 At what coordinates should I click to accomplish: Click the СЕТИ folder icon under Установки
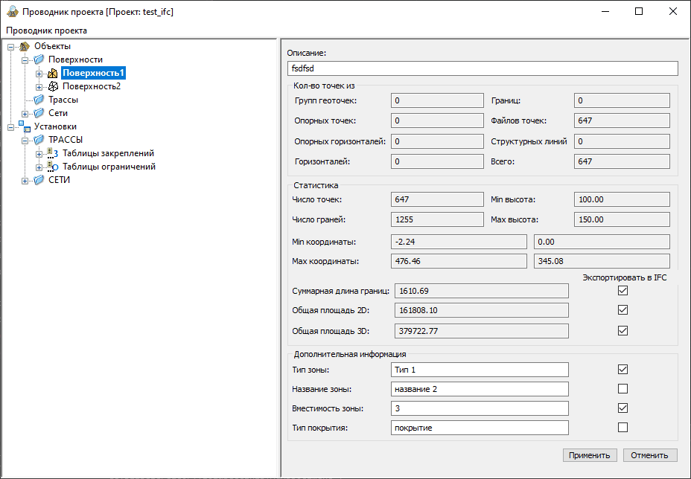click(39, 180)
